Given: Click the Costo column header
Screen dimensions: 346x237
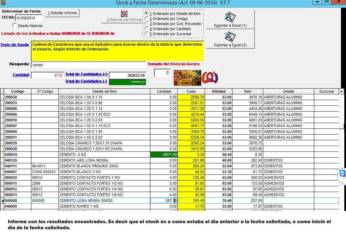Looking at the screenshot, I should point(191,91).
